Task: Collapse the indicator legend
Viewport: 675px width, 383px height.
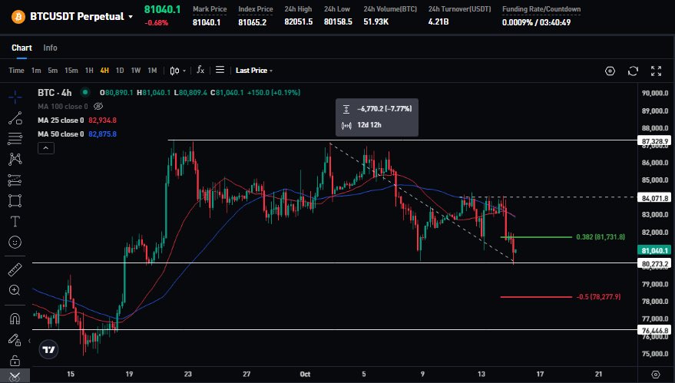Action: pos(46,148)
